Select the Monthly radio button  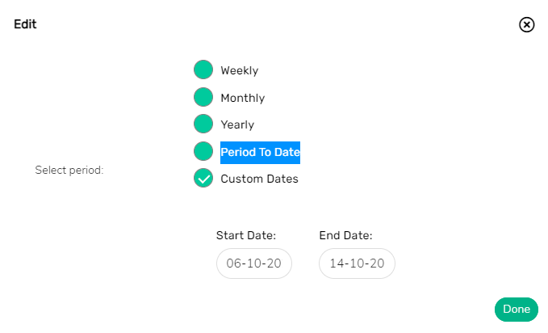pyautogui.click(x=203, y=97)
